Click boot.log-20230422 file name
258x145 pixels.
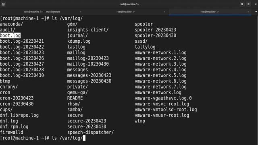[22, 47]
